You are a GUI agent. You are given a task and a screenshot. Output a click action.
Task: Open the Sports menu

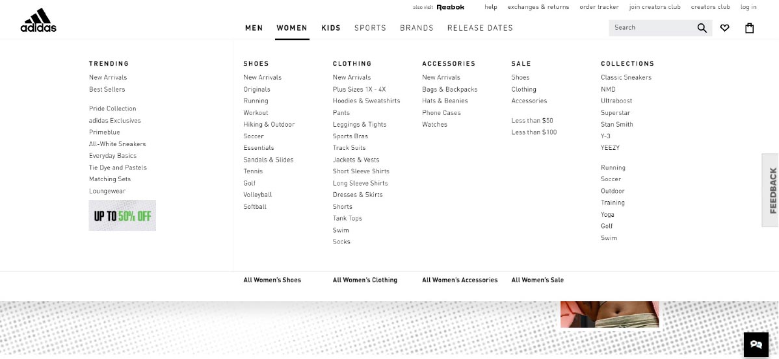click(x=370, y=28)
